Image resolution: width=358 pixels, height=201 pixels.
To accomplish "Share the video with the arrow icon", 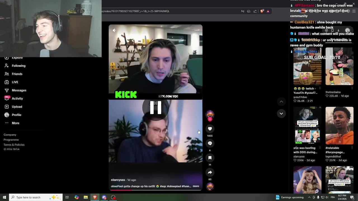I will [210, 172].
